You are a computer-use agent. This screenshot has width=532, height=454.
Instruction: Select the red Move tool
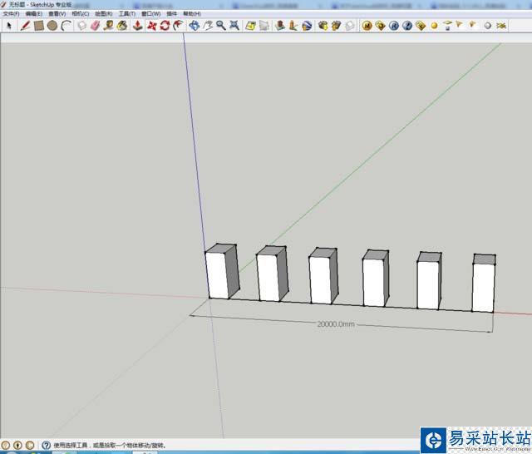pyautogui.click(x=151, y=26)
